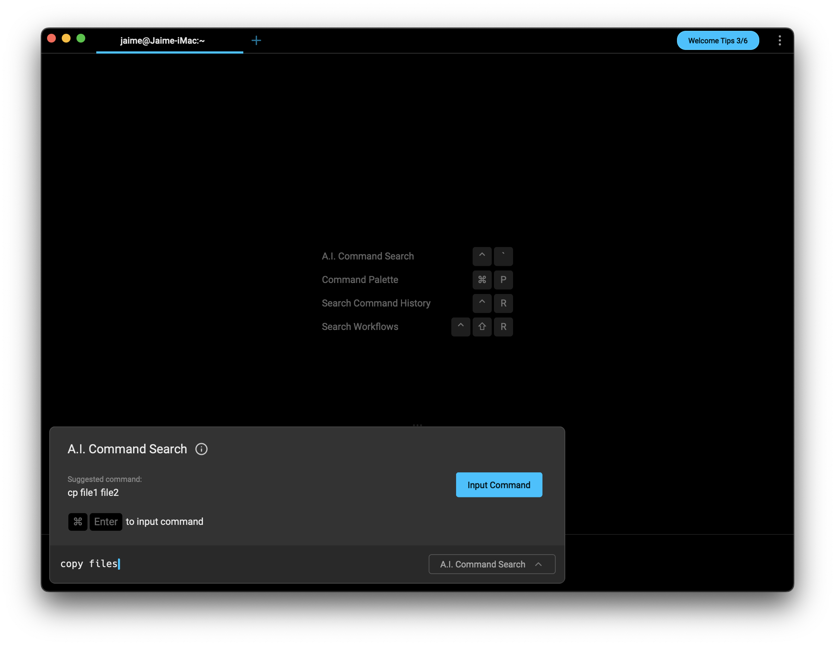Screen dimensions: 835x646
Task: Click the 'copy files' input field
Action: click(x=229, y=564)
